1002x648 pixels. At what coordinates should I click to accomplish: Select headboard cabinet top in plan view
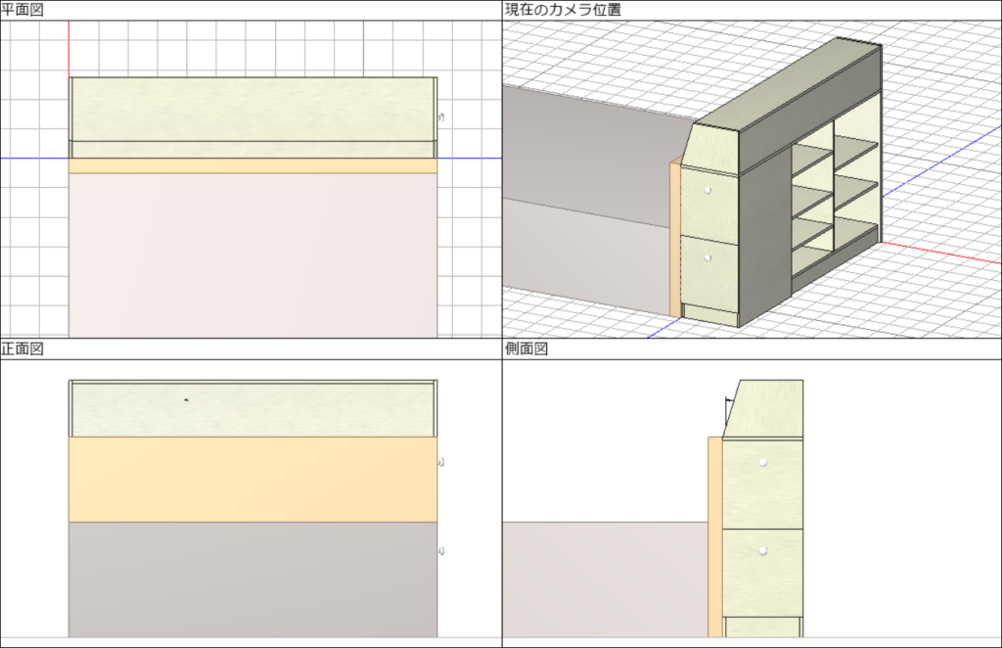pyautogui.click(x=252, y=109)
